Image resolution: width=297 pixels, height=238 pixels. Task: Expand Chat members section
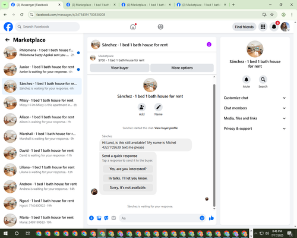tap(255, 108)
